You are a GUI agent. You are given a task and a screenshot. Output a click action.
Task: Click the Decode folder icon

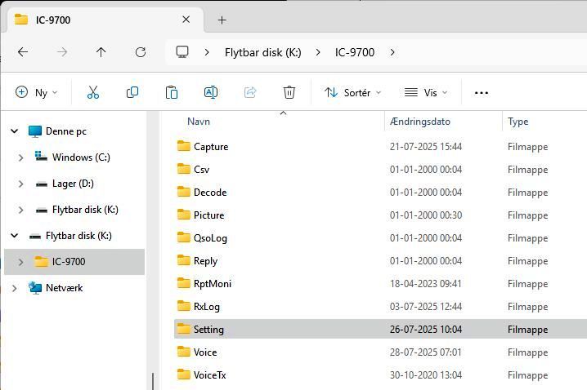[x=183, y=192]
